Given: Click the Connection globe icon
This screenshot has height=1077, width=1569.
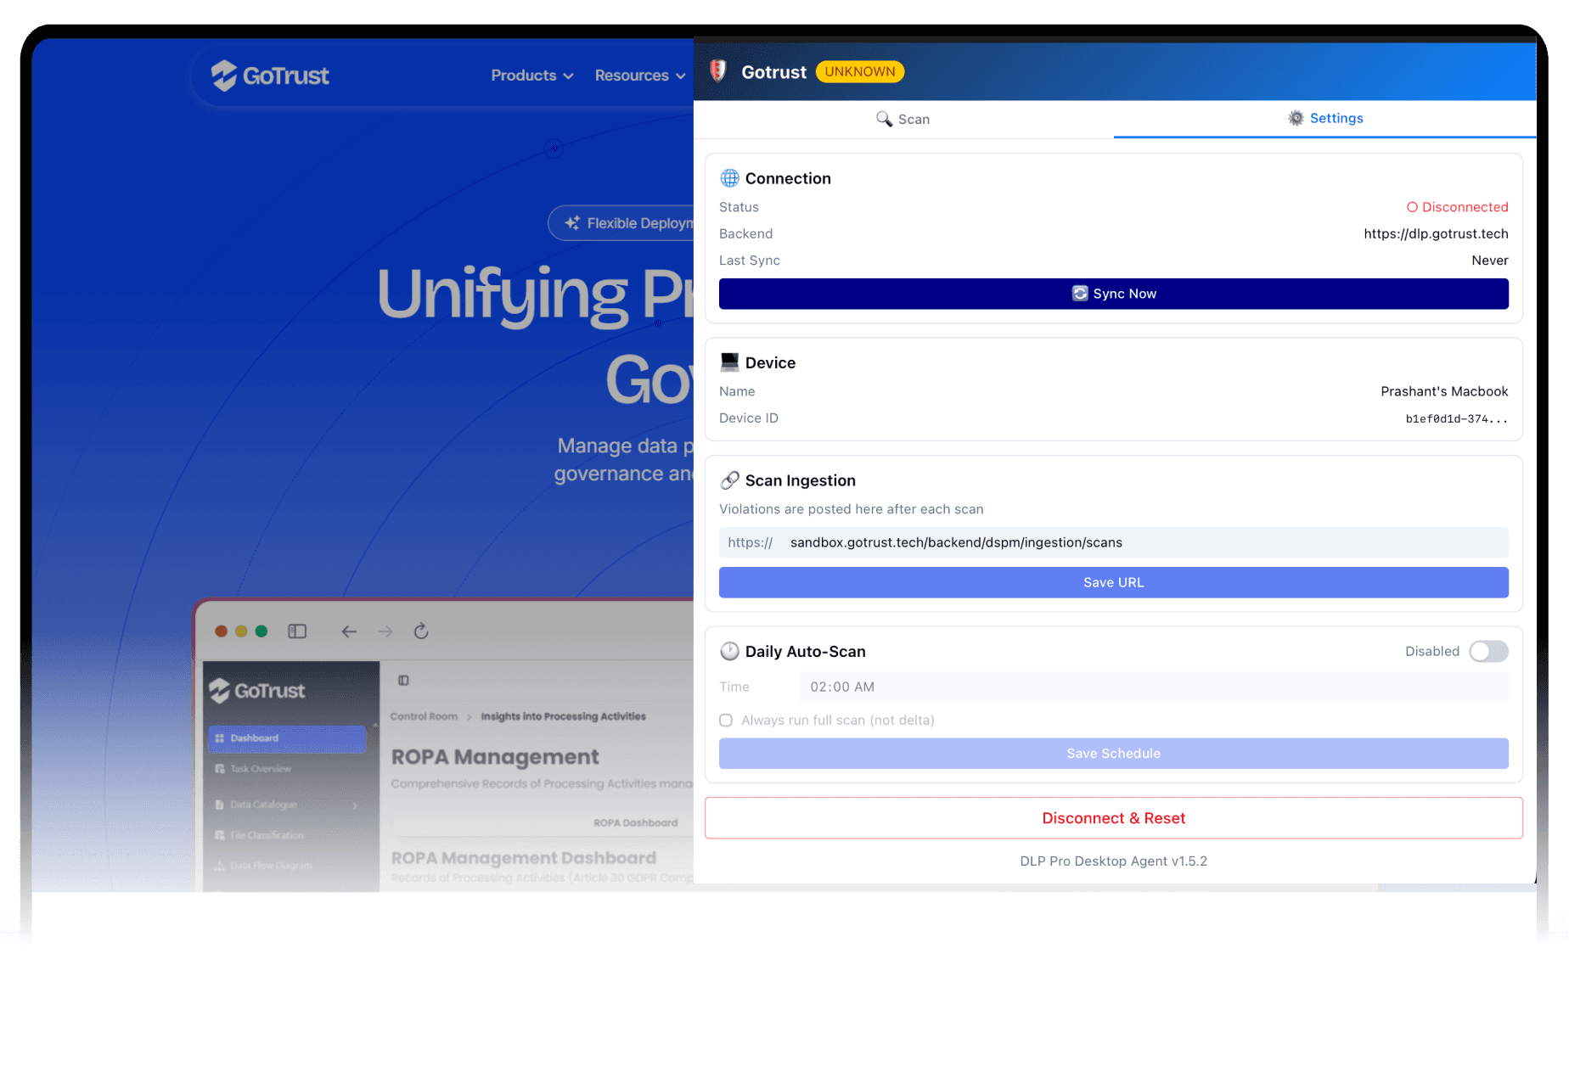Looking at the screenshot, I should tap(729, 178).
